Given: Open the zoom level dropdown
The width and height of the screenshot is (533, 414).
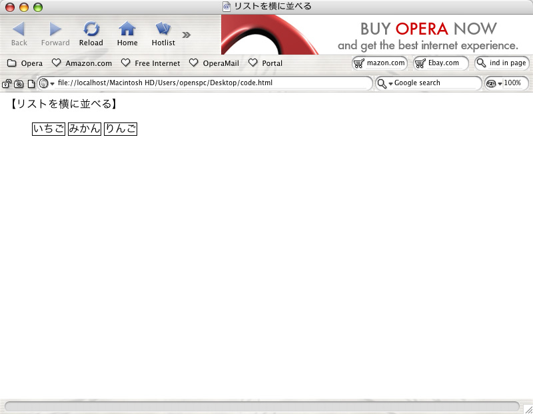Looking at the screenshot, I should click(500, 84).
